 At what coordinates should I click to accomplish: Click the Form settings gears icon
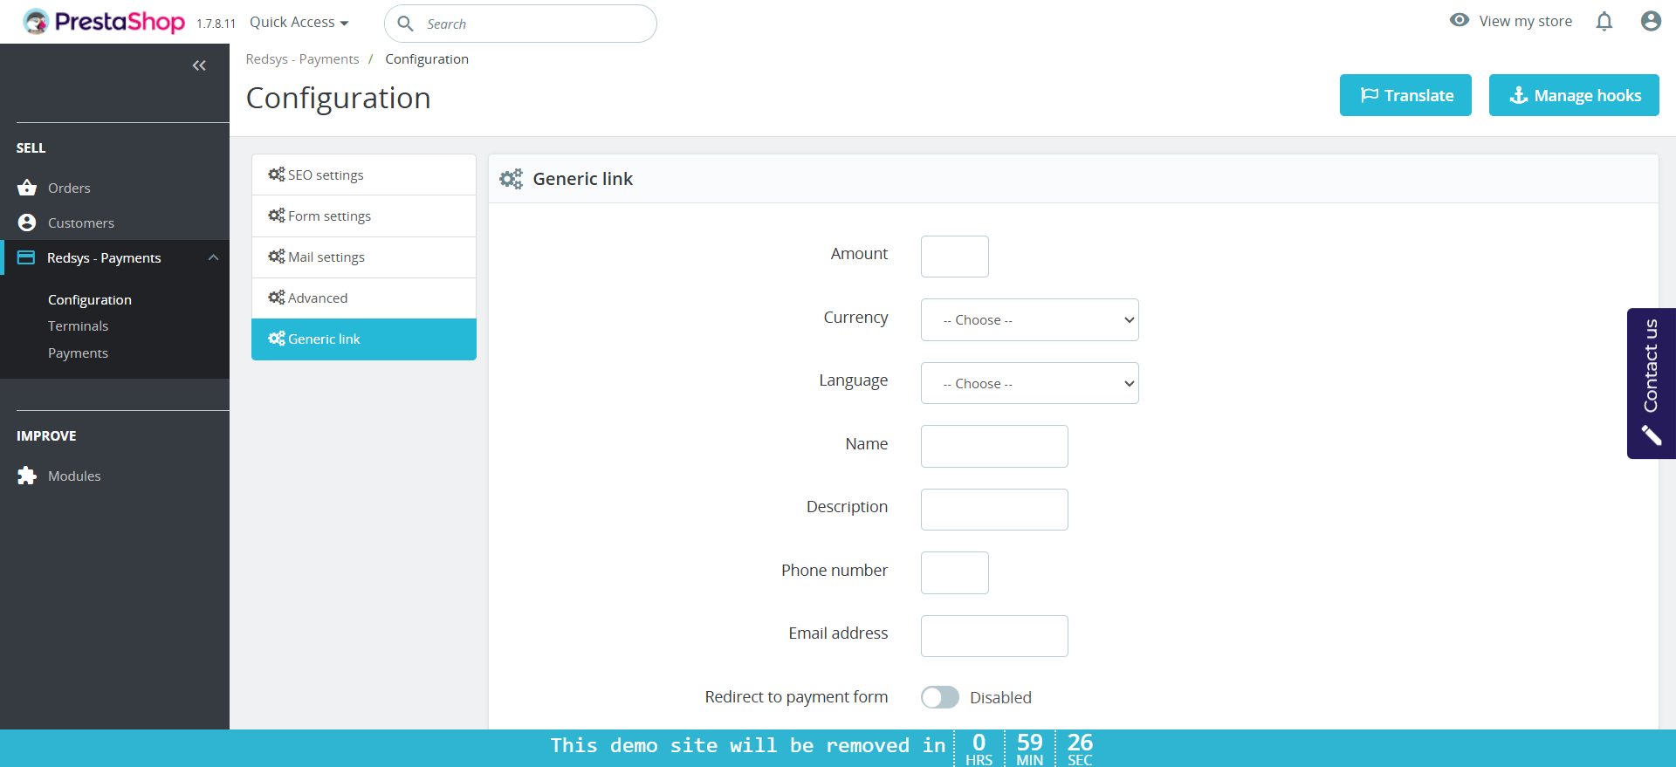tap(277, 216)
